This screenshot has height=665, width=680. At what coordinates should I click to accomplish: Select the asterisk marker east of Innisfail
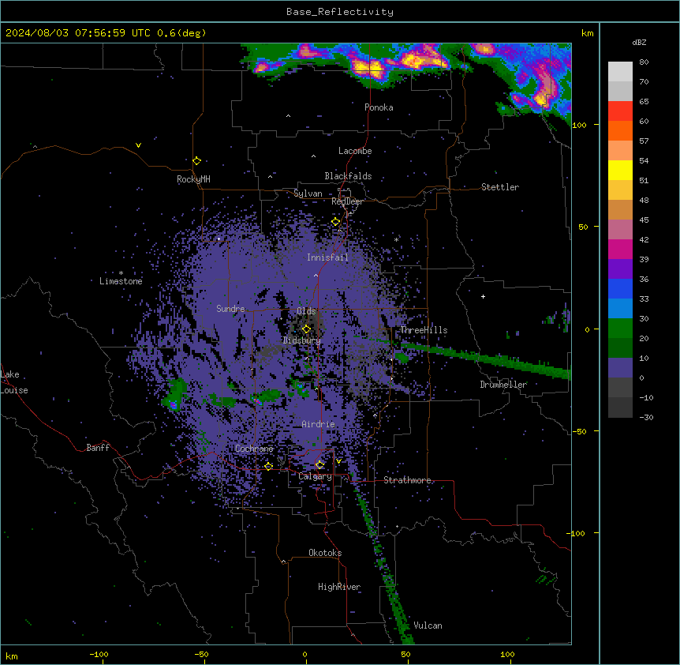(x=396, y=239)
